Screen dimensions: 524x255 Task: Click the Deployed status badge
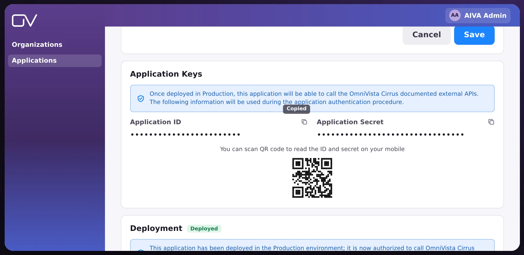point(204,228)
